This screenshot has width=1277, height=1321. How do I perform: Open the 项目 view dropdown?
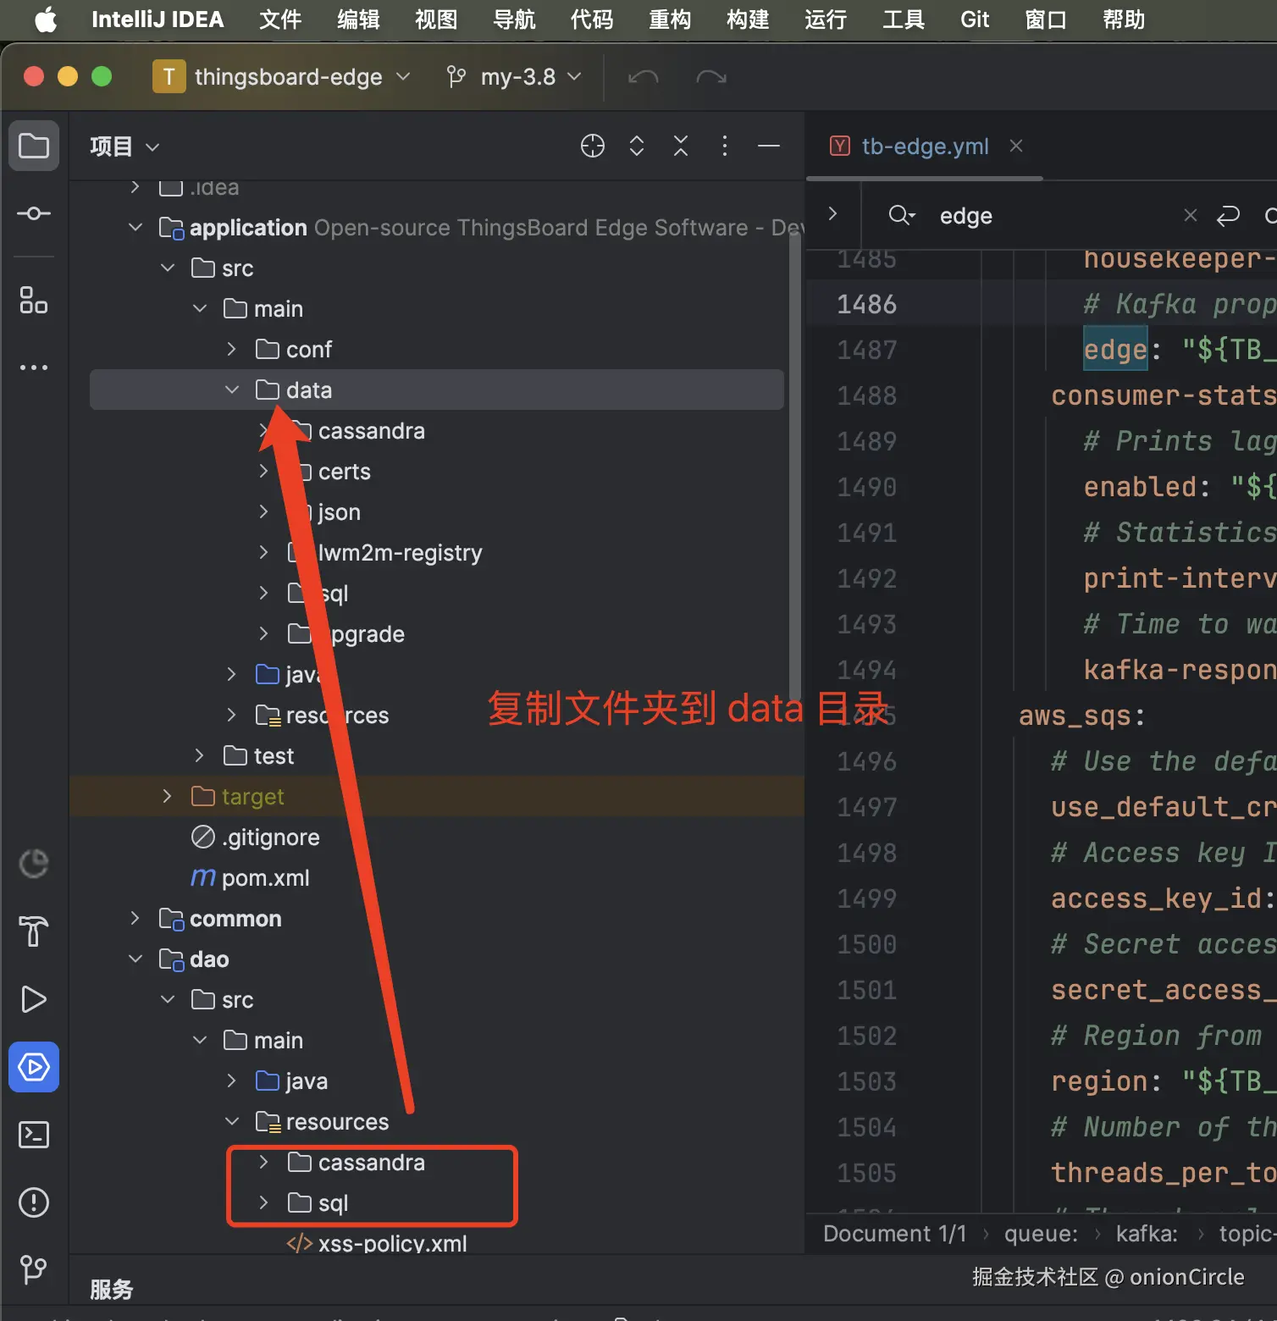[124, 146]
